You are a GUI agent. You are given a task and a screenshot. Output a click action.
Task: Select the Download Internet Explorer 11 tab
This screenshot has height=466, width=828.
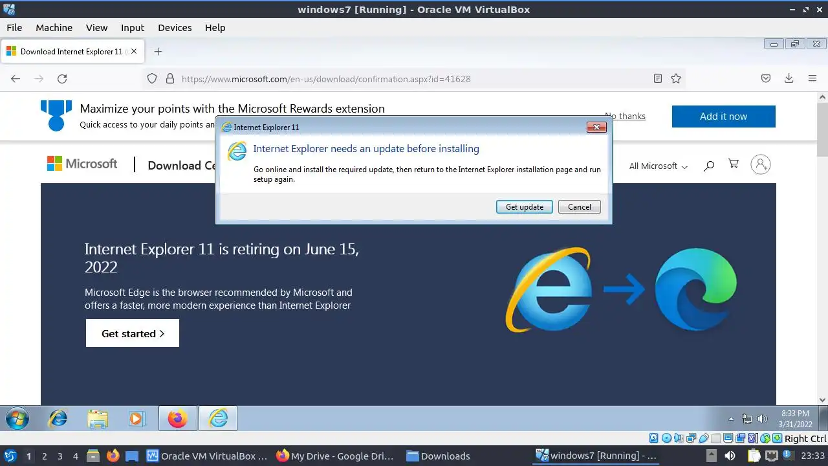pyautogui.click(x=72, y=52)
